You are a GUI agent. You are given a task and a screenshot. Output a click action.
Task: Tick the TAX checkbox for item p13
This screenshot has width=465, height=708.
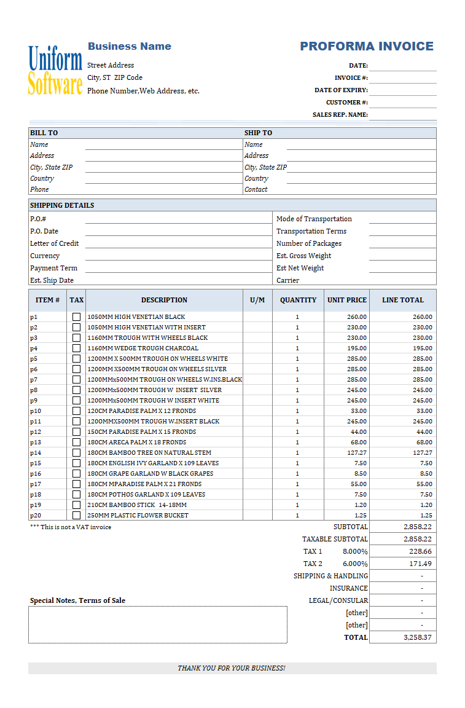click(76, 442)
